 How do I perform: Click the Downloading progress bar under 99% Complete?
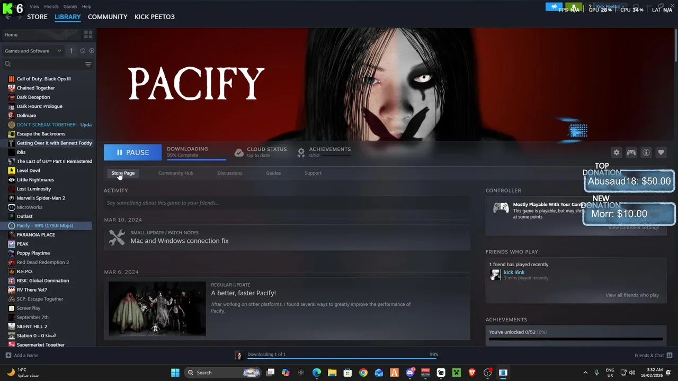(x=196, y=159)
